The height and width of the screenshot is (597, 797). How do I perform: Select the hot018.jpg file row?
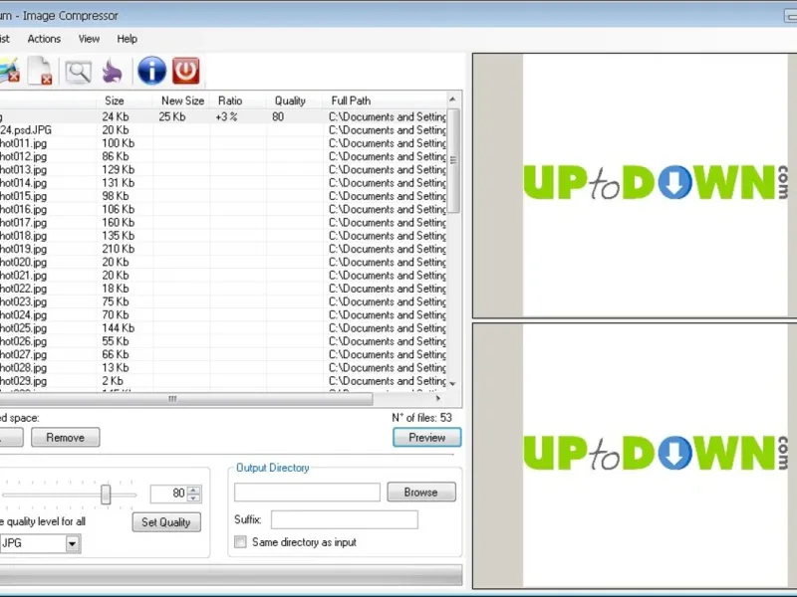223,236
